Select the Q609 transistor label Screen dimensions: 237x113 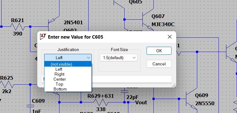(202, 96)
